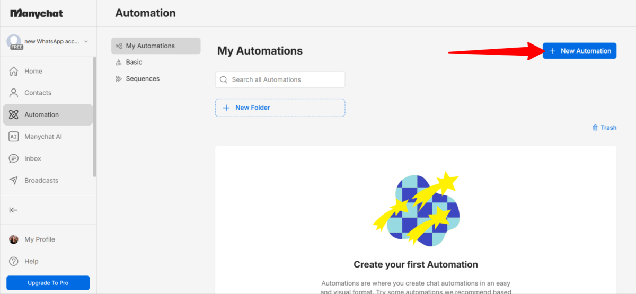Click the account avatar with FREE badge
Screen dimensions: 636x294
click(x=14, y=42)
